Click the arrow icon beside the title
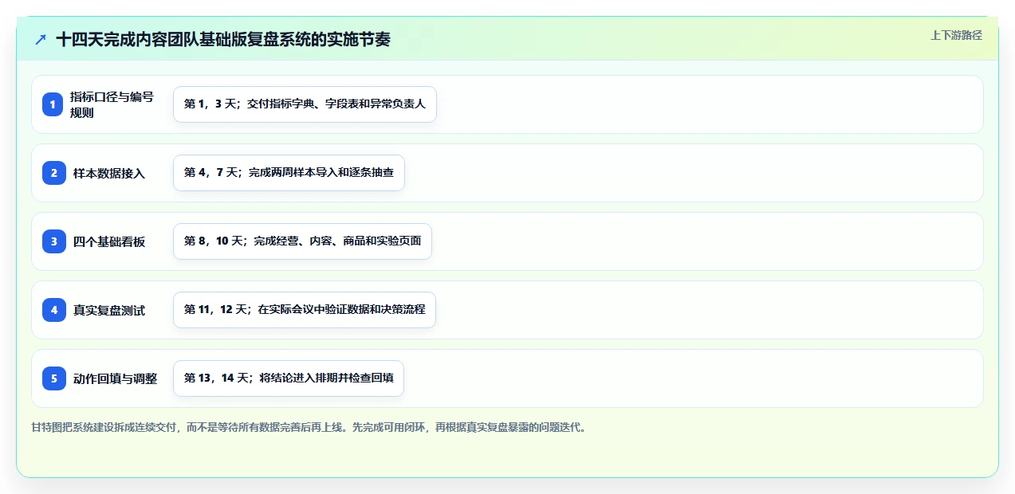The image size is (1015, 494). point(41,39)
